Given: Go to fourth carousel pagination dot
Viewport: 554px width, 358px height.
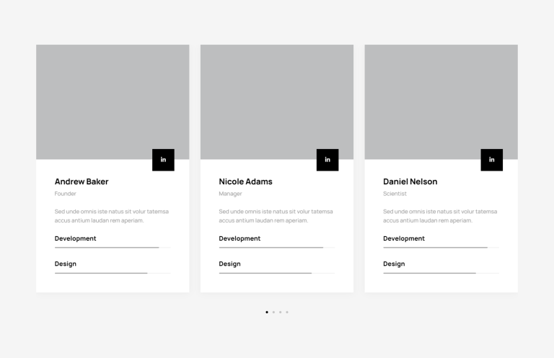Looking at the screenshot, I should click(x=287, y=312).
